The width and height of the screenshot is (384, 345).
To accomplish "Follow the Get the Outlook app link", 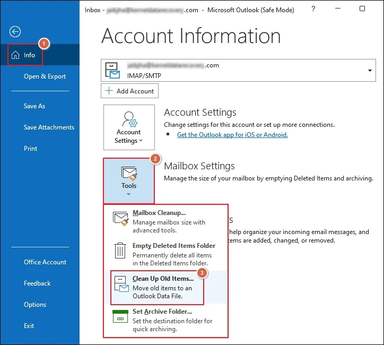I will pos(232,135).
